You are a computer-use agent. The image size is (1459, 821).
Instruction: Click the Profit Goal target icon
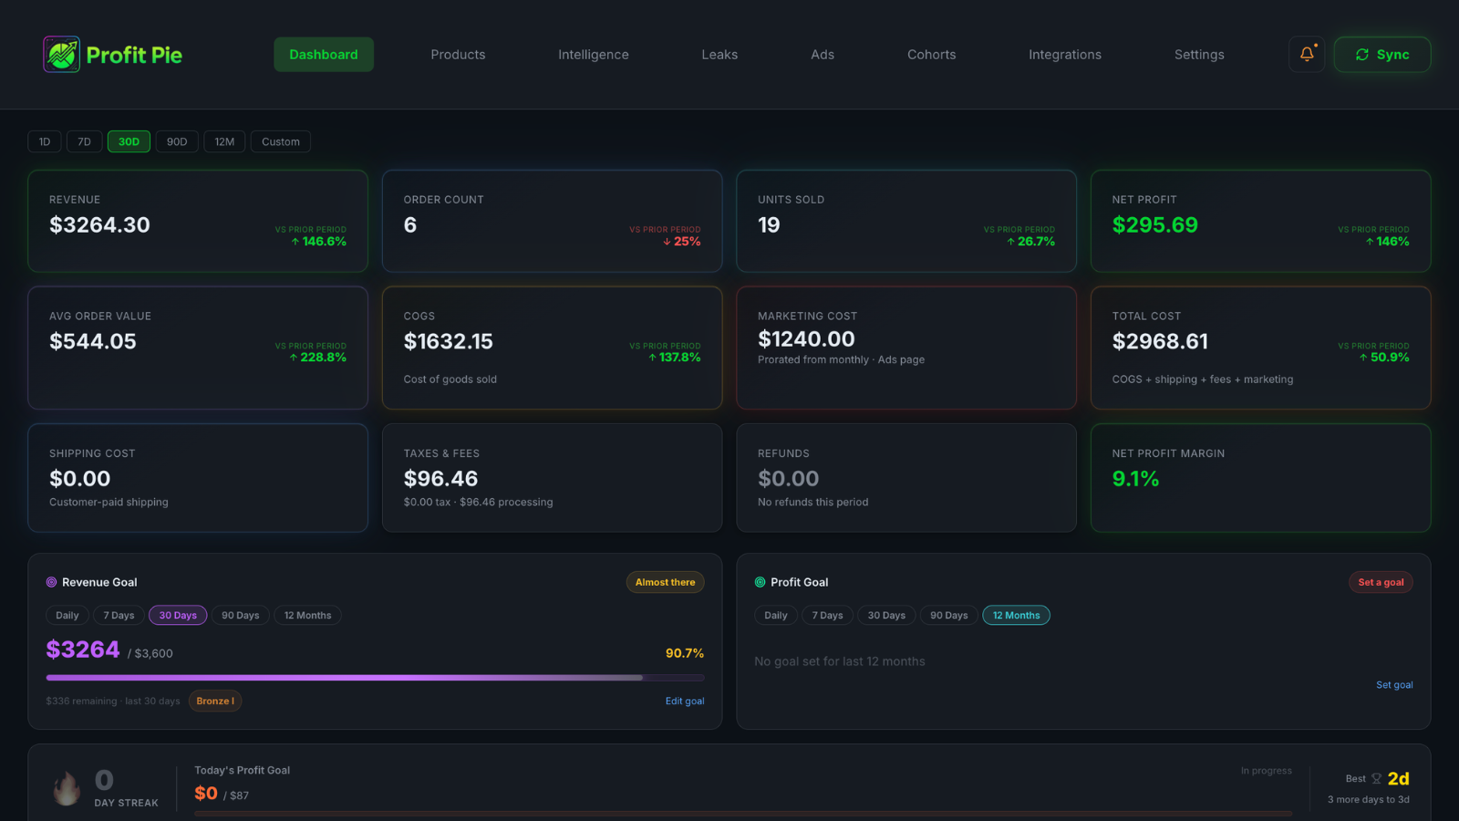[761, 582]
